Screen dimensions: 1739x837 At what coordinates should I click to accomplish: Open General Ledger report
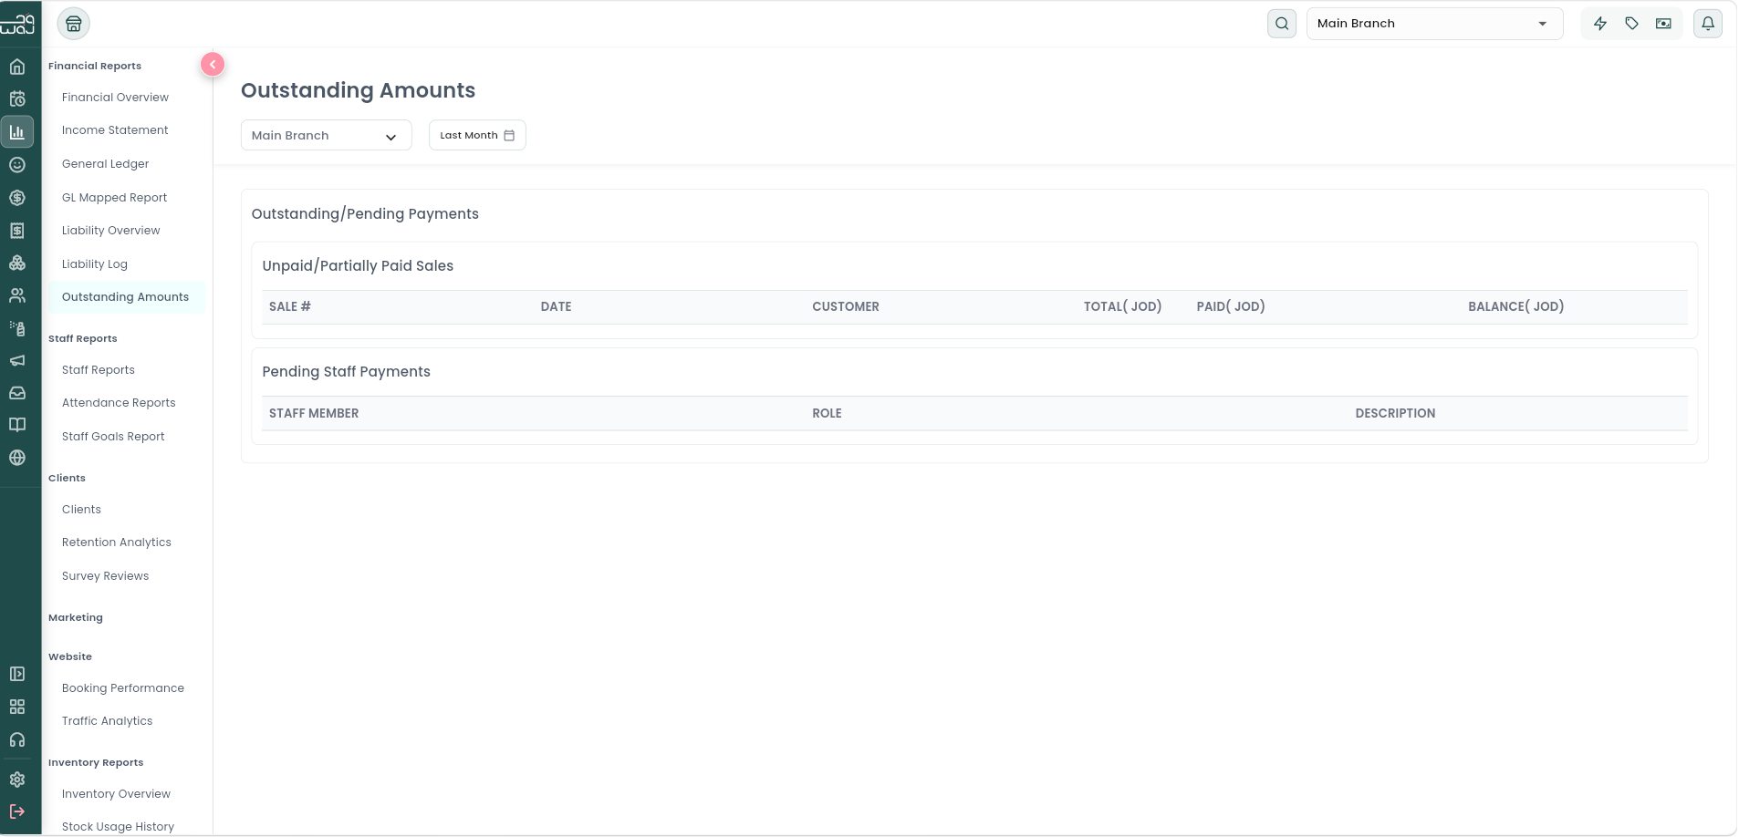pyautogui.click(x=105, y=164)
